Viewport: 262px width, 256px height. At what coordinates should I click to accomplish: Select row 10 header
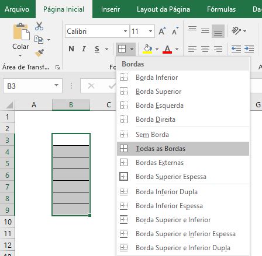[8, 222]
